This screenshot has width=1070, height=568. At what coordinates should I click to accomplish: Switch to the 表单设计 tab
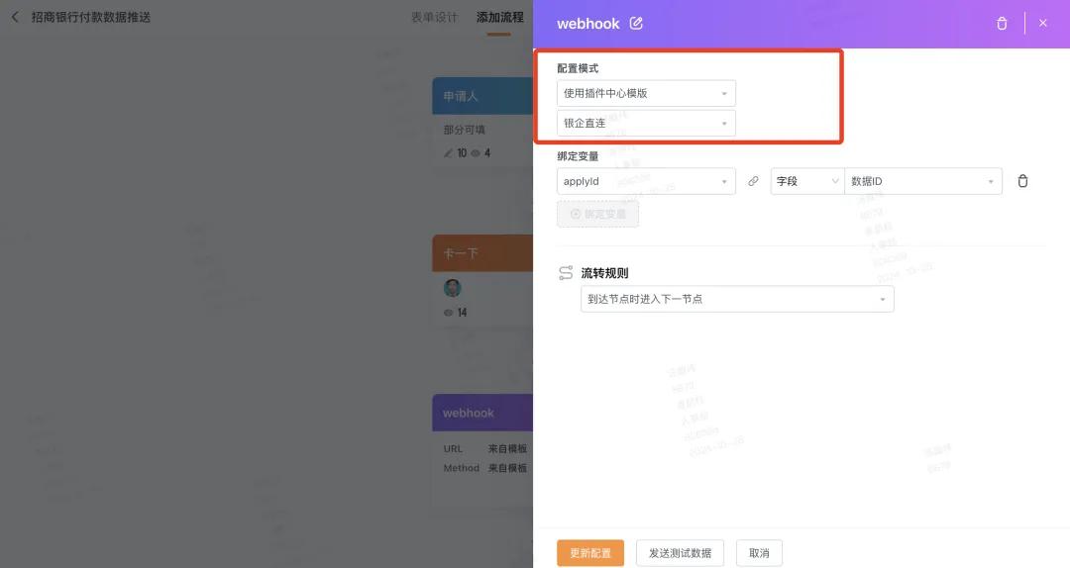[x=434, y=17]
